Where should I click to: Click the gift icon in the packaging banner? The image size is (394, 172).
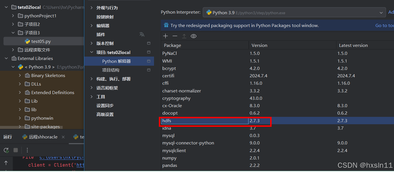pyautogui.click(x=166, y=25)
